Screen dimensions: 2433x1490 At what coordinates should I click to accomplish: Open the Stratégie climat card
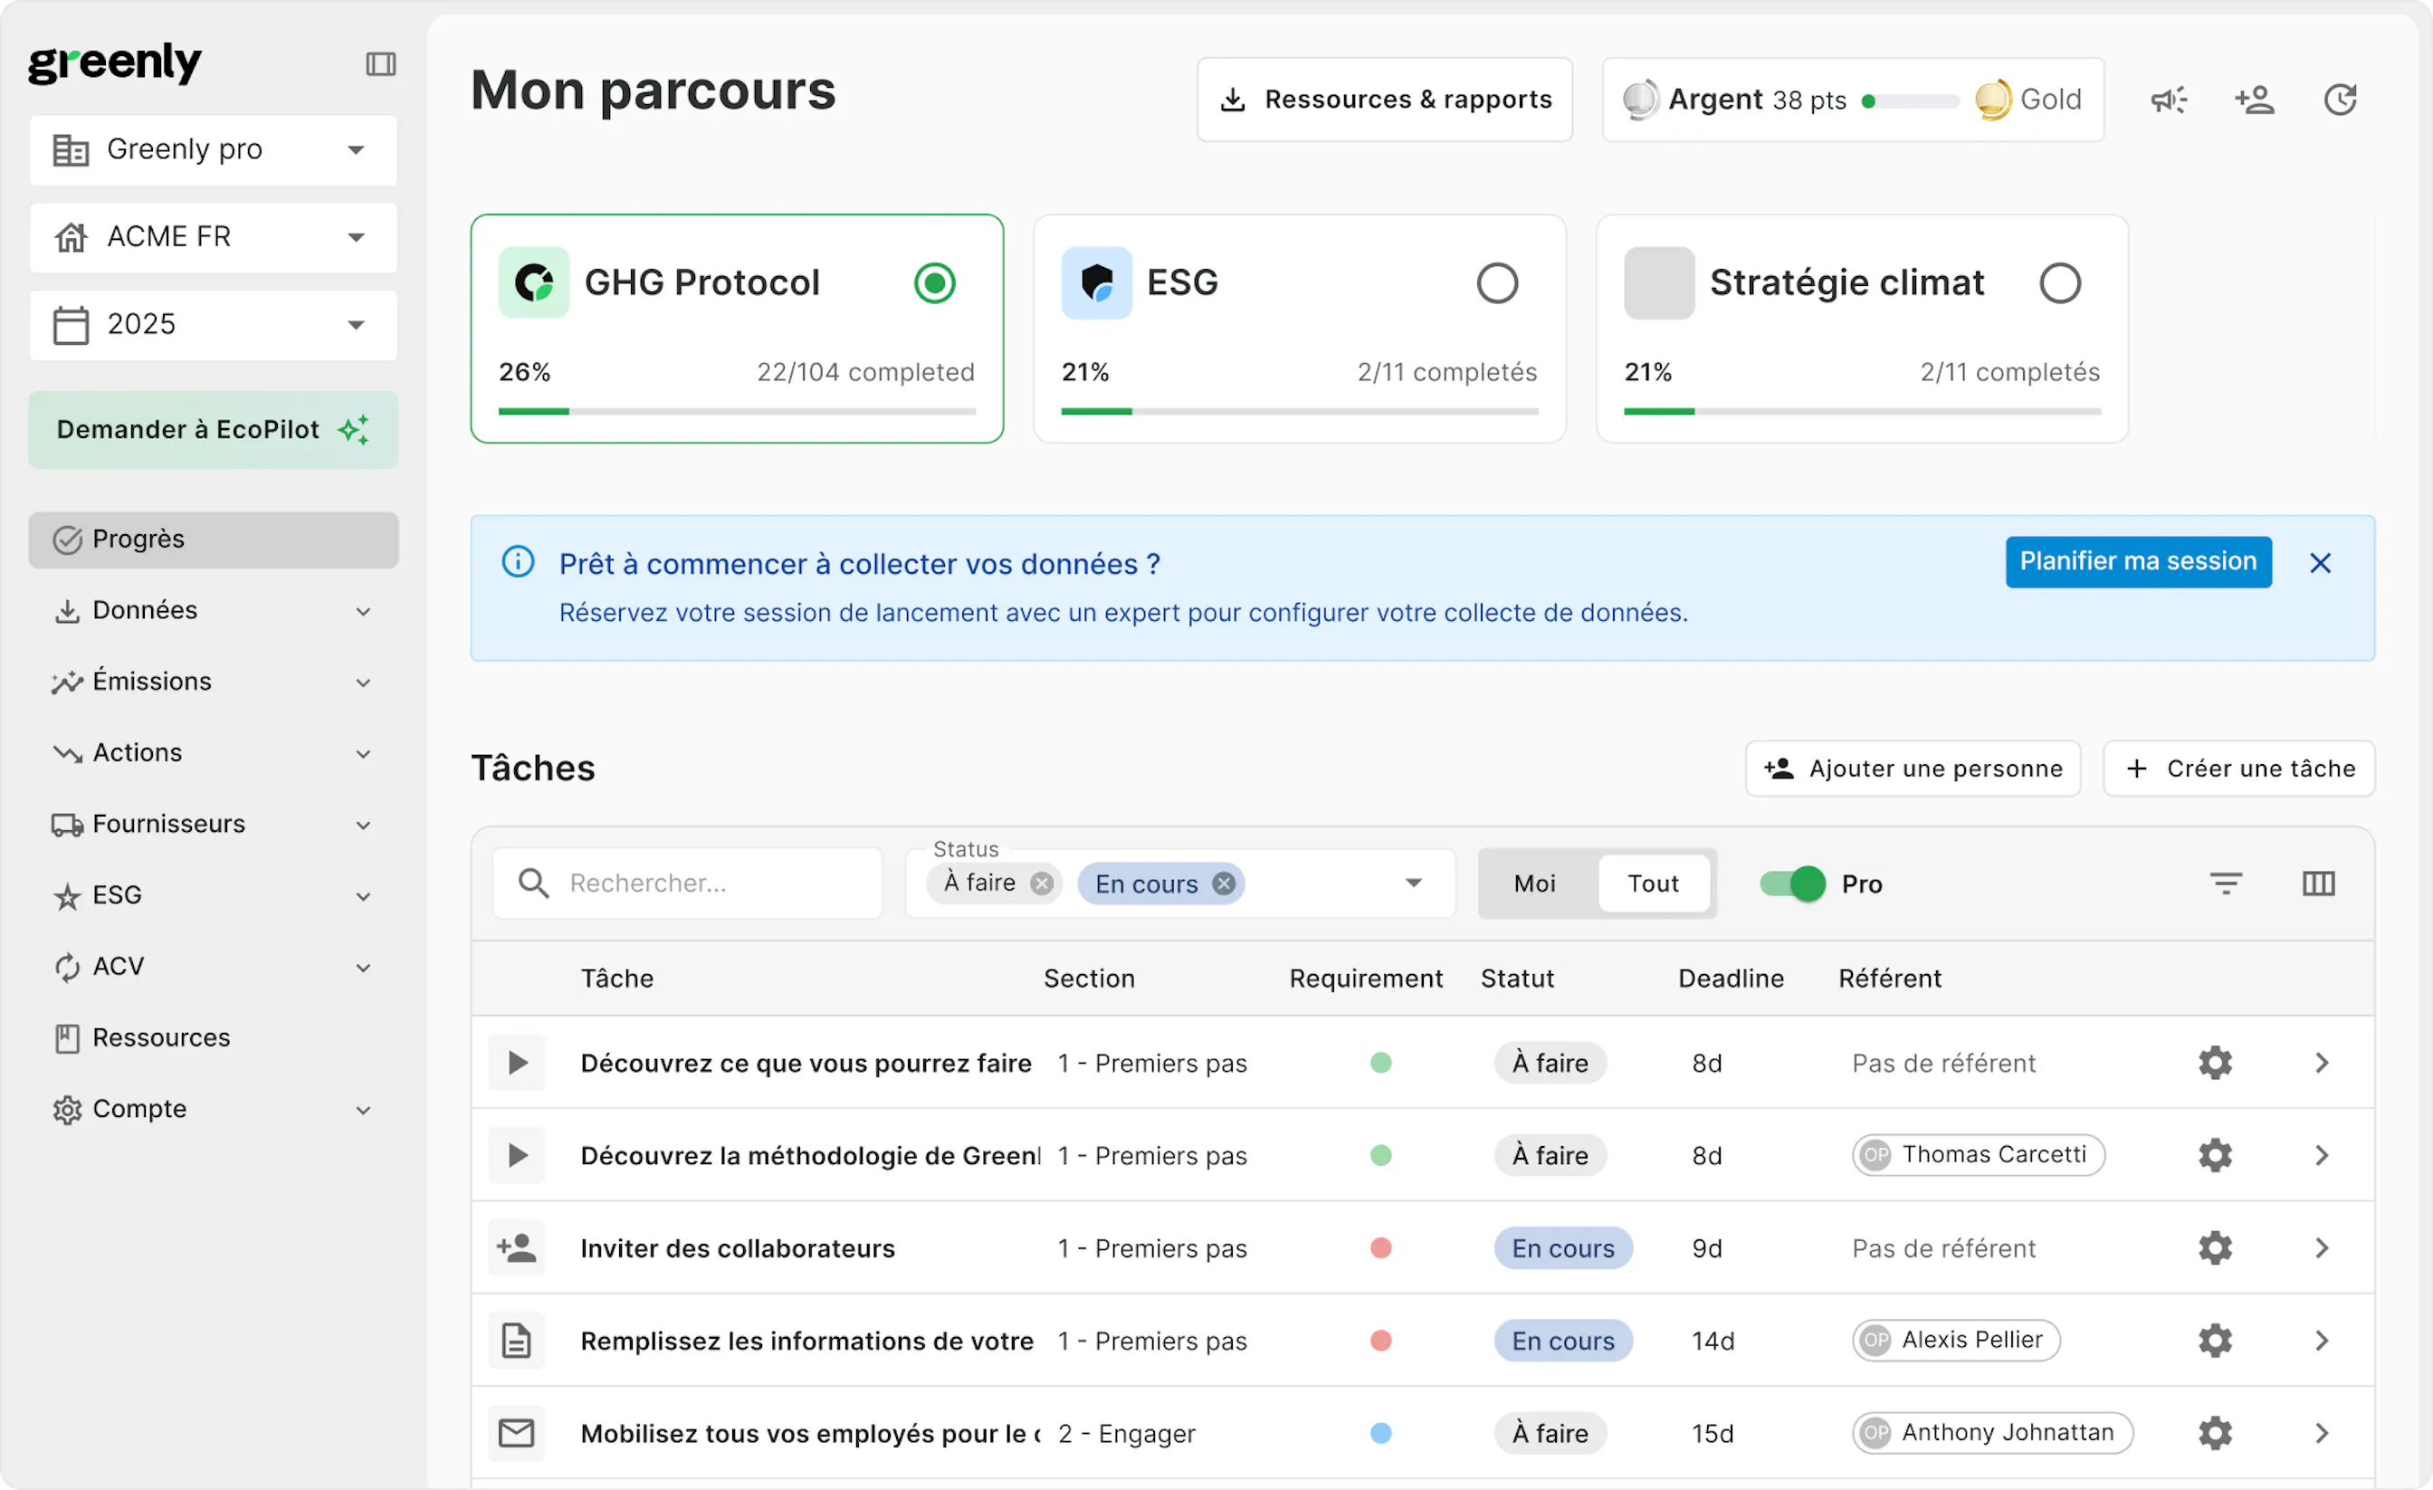pyautogui.click(x=1861, y=329)
